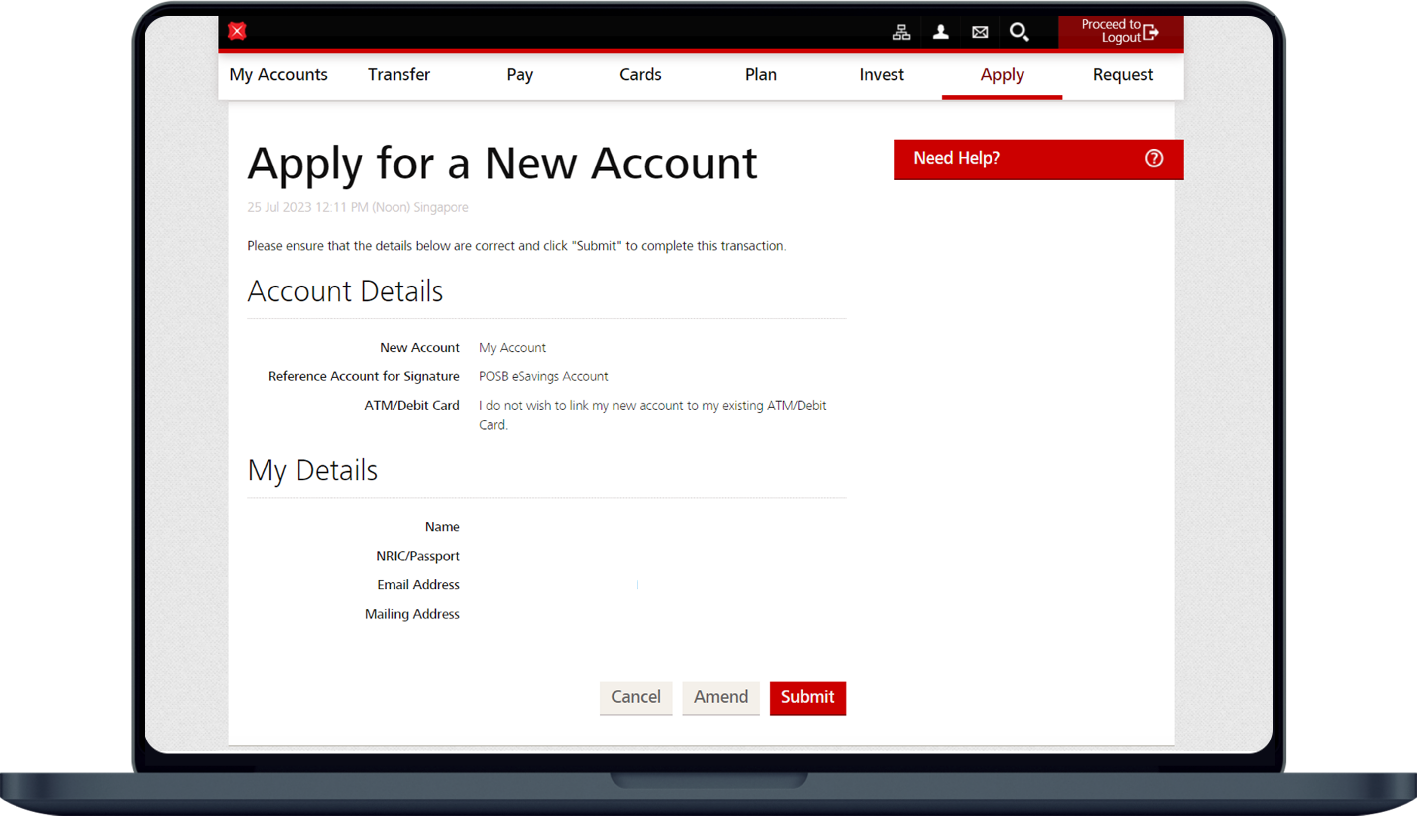Image resolution: width=1417 pixels, height=816 pixels.
Task: Open the Plan menu
Action: coord(761,75)
